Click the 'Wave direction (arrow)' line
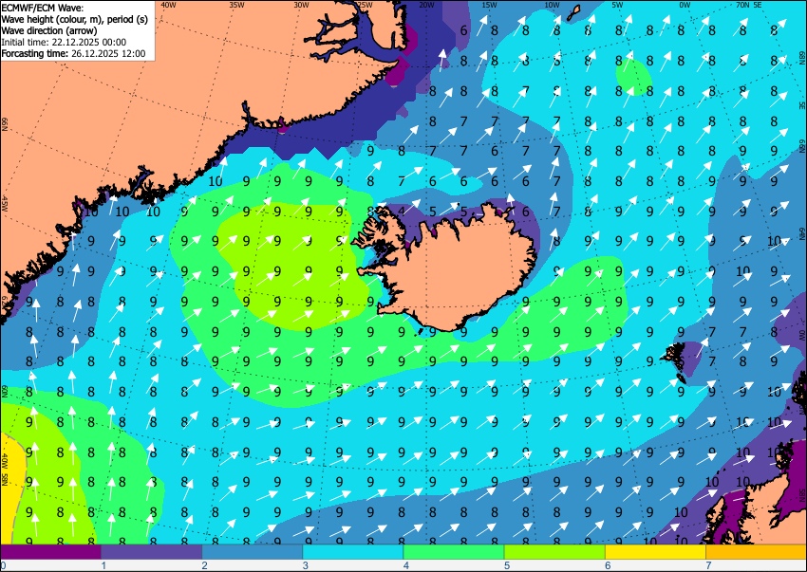Screen dimensions: 807x572 tap(49, 30)
